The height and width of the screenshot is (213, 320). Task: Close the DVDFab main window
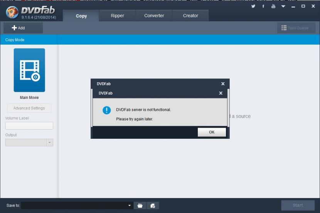click(x=313, y=6)
